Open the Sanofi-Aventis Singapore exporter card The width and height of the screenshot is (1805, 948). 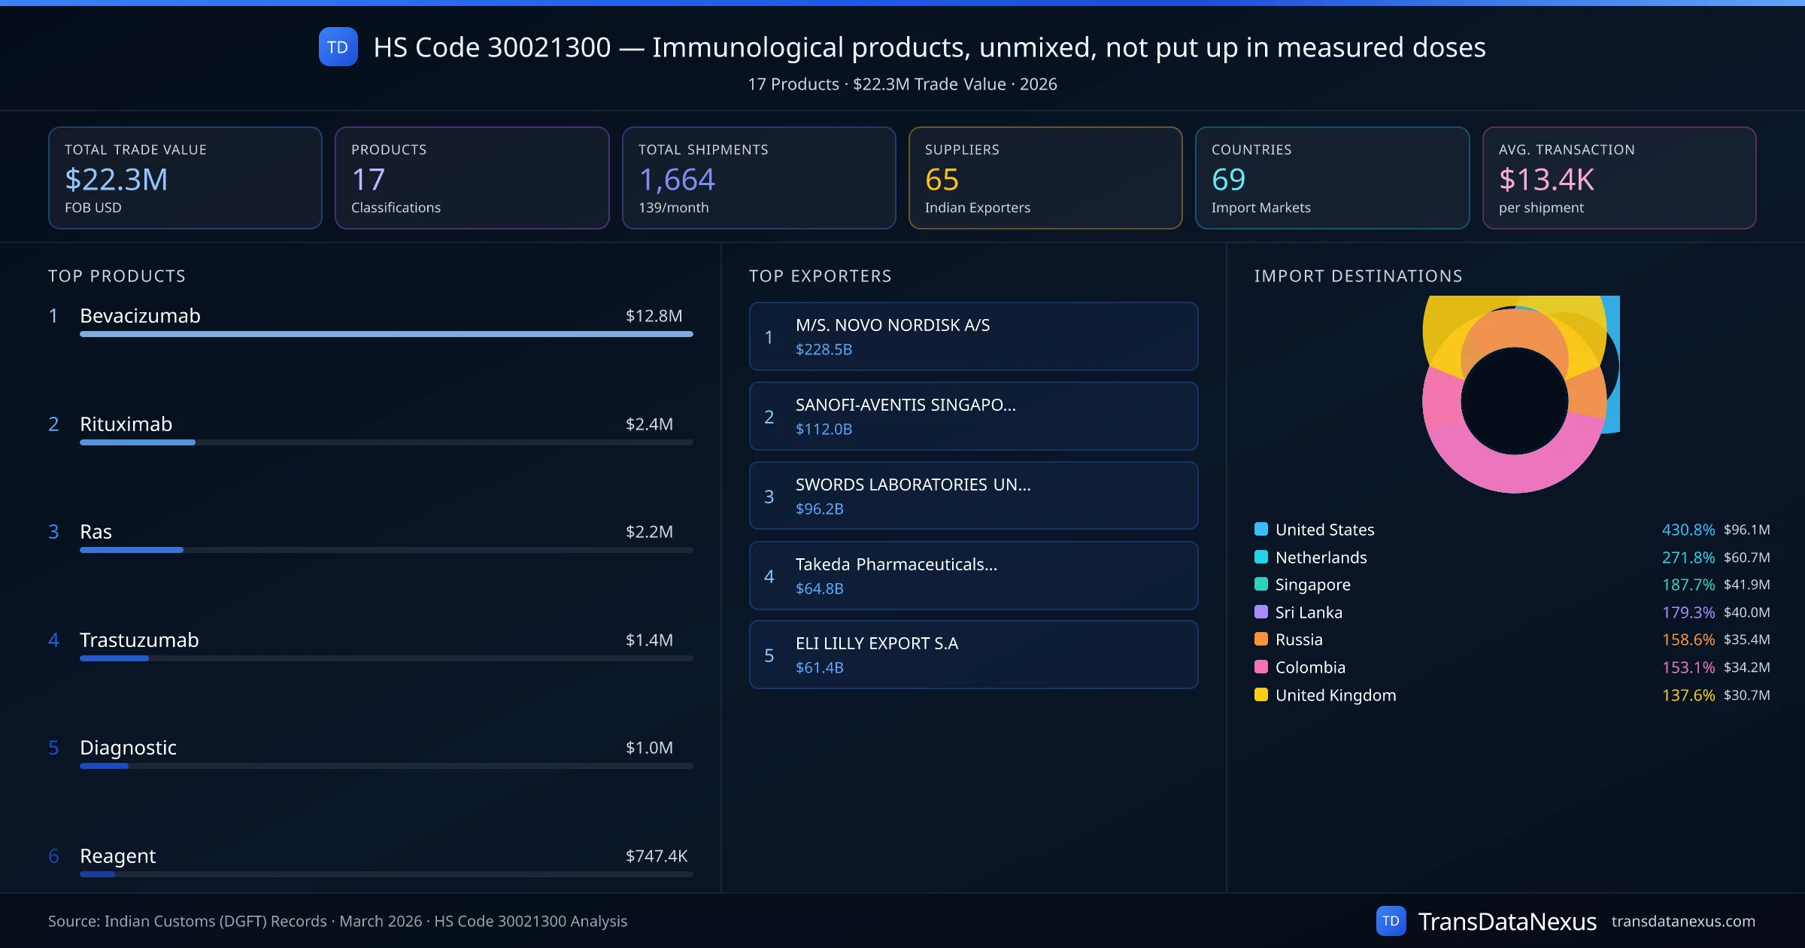[973, 416]
